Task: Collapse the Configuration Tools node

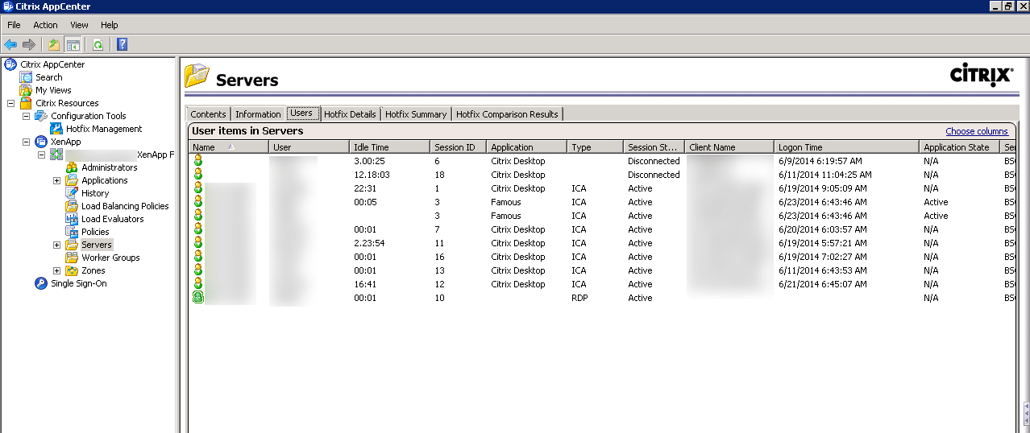Action: [26, 116]
